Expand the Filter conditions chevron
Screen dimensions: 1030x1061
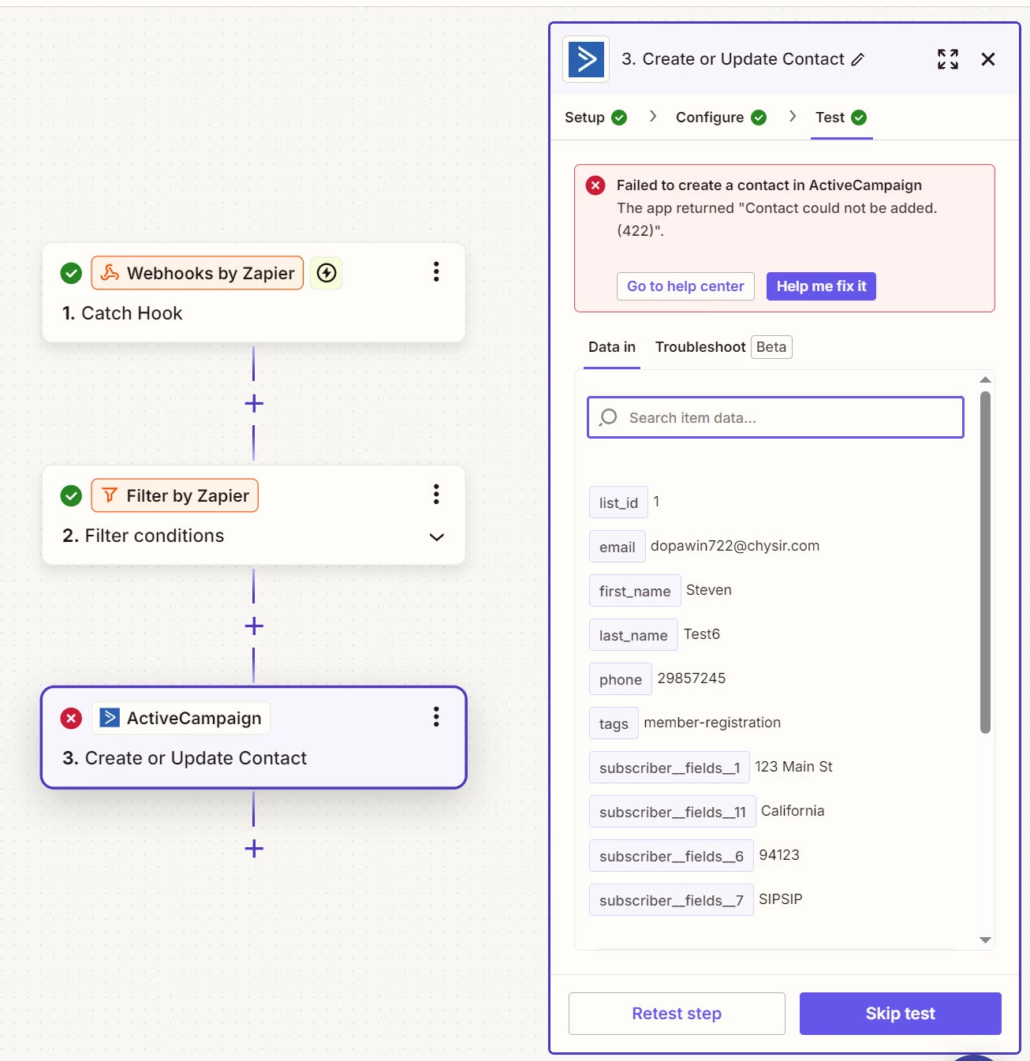[x=436, y=537]
